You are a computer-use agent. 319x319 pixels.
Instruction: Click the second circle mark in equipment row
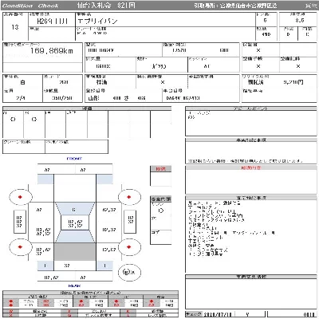coord(34,120)
